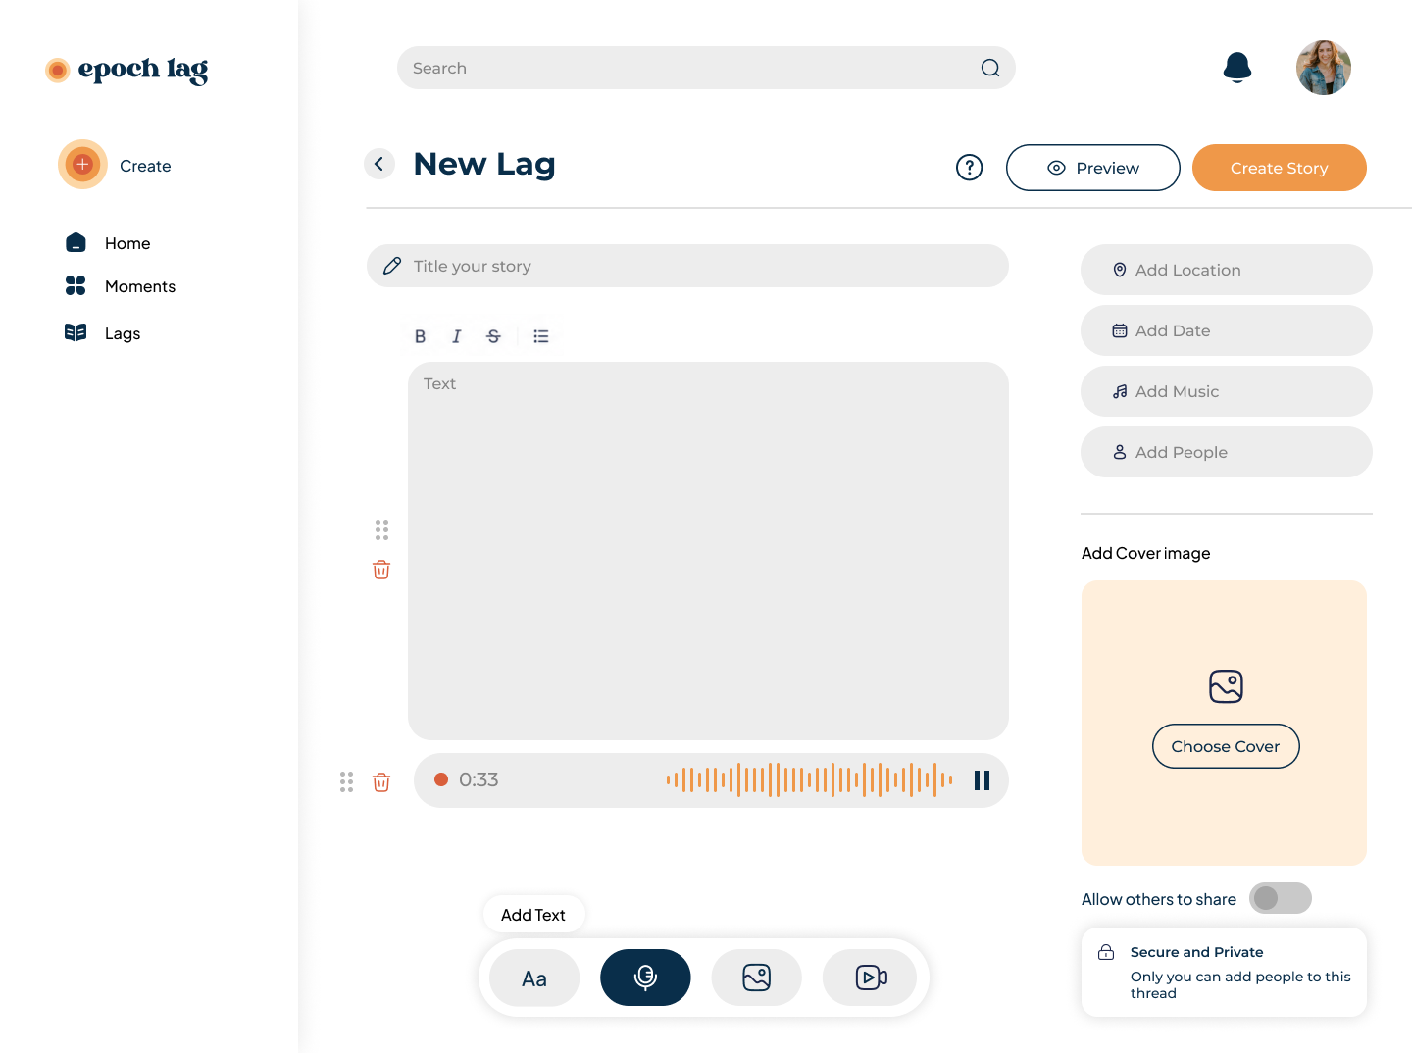Click the Secure and Private lock icon

(1106, 952)
